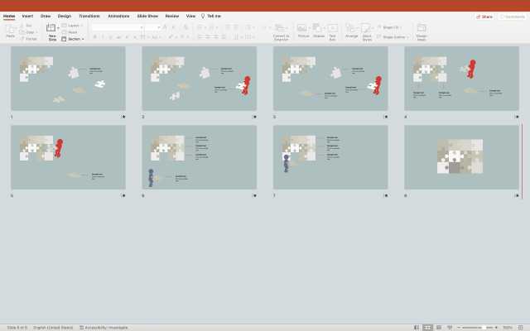530x331 pixels.
Task: Expand the Section dropdown
Action: (x=74, y=39)
